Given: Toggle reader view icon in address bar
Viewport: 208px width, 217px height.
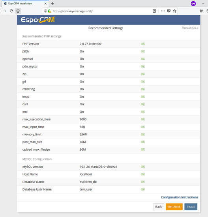Looking at the screenshot, I should [154, 11].
